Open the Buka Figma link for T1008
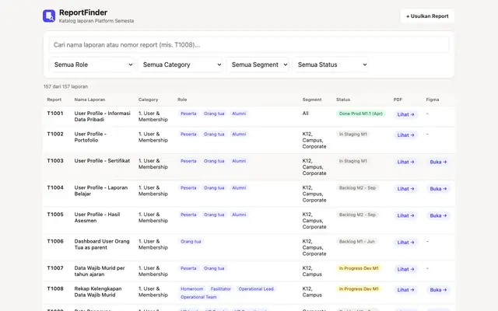The image size is (498, 311). (x=438, y=290)
